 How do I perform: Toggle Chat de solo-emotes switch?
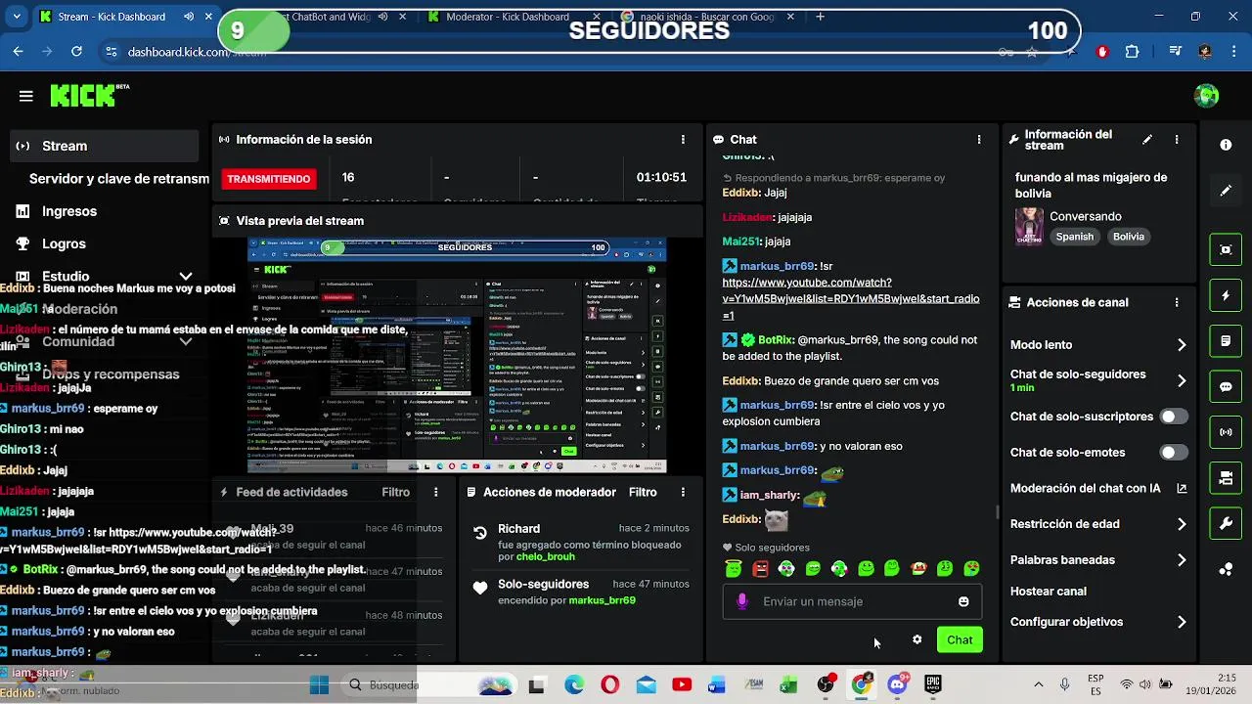[1173, 453]
